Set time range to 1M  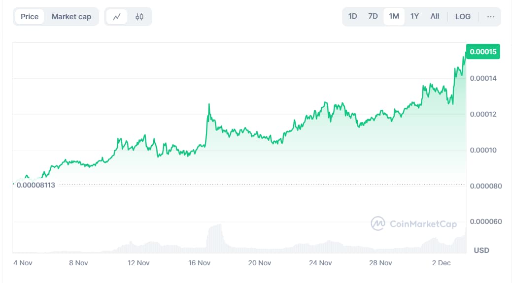coord(394,16)
